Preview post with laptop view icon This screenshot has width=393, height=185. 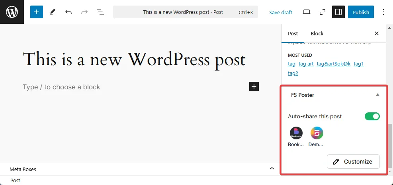307,12
